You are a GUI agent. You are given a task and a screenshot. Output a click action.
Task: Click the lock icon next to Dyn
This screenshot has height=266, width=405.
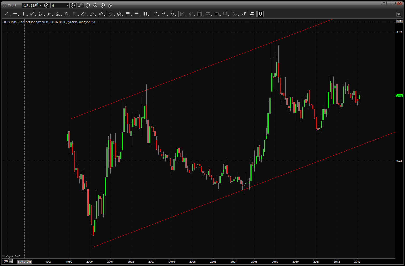tap(11, 261)
